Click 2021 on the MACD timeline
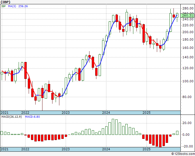The height and width of the screenshot is (156, 195). [5, 149]
